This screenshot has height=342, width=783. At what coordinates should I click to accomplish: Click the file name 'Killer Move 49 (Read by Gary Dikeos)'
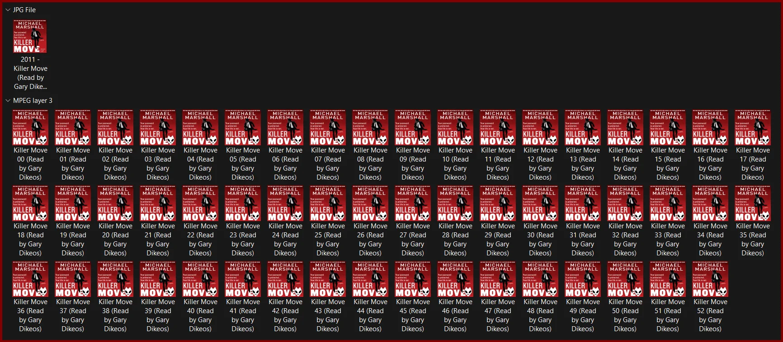pos(583,315)
